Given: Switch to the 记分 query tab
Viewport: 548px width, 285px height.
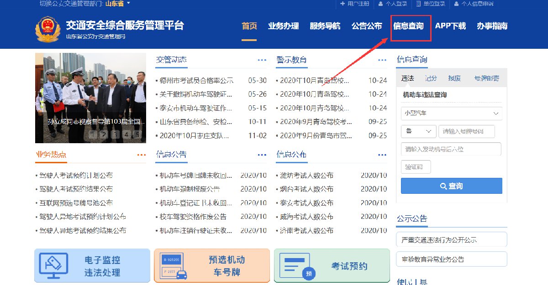Looking at the screenshot, I should point(431,78).
